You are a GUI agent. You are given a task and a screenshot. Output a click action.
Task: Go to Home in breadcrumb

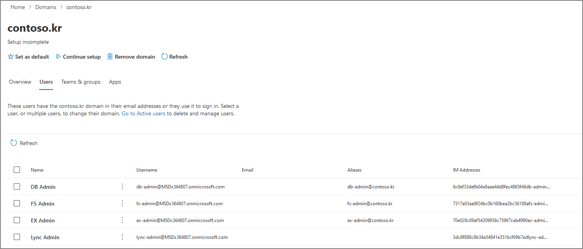point(18,7)
